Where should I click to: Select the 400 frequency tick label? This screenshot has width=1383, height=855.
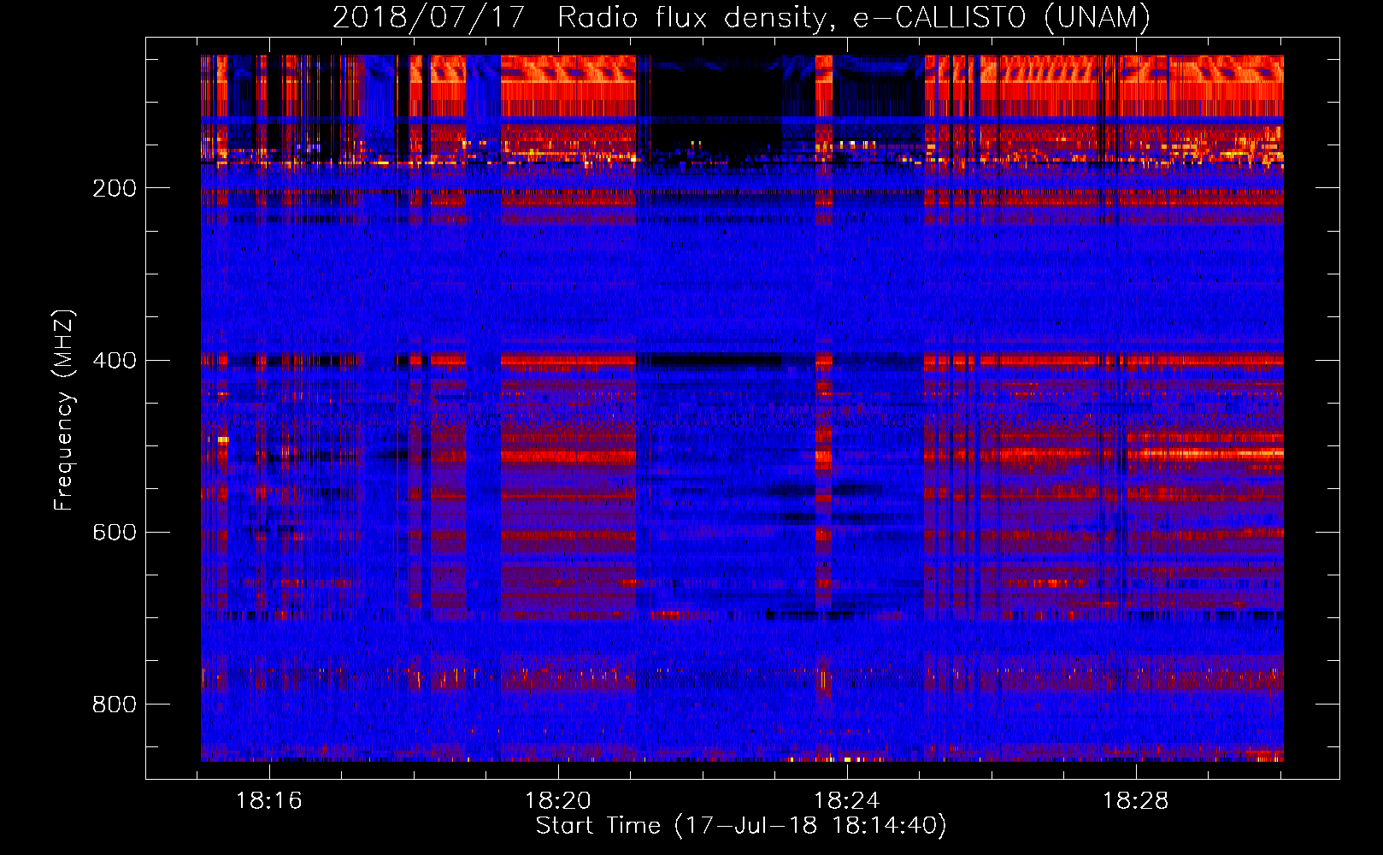point(114,360)
